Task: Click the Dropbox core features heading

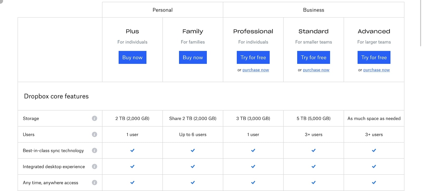Action: [x=56, y=96]
